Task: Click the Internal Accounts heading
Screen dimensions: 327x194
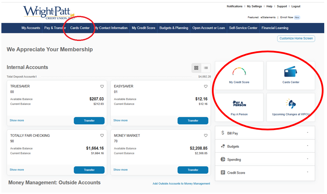Action: click(27, 67)
